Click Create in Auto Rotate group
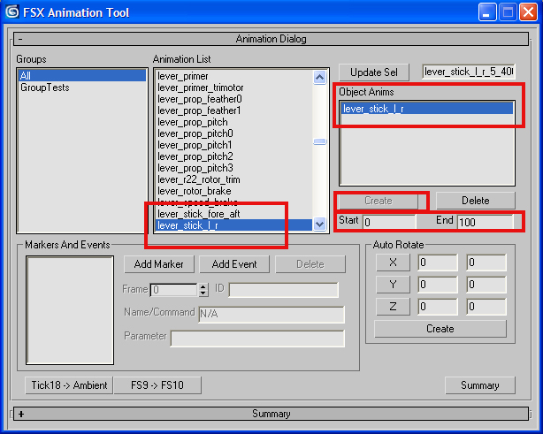The height and width of the screenshot is (434, 543). [x=440, y=329]
